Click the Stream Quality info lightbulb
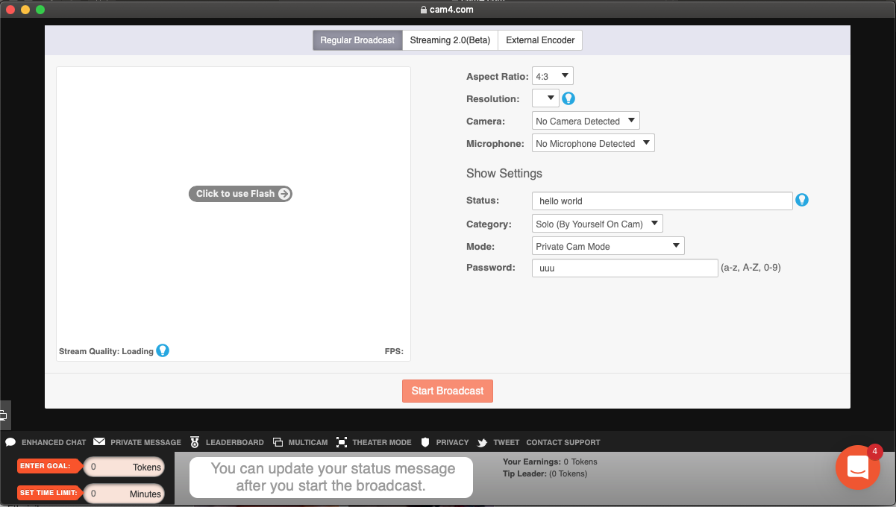The width and height of the screenshot is (896, 507). 163,350
